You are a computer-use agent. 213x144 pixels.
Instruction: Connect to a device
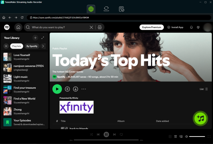pyautogui.click(x=181, y=136)
